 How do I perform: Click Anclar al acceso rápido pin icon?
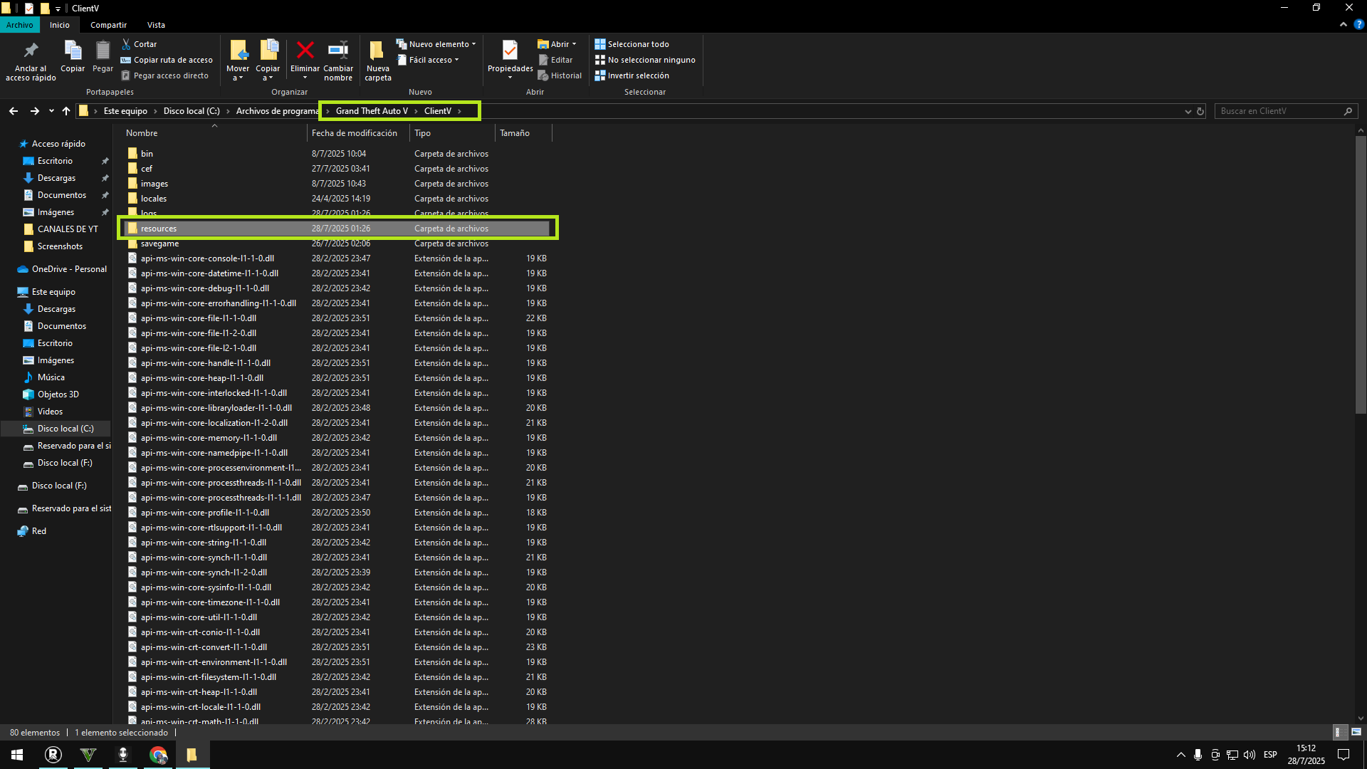31,51
